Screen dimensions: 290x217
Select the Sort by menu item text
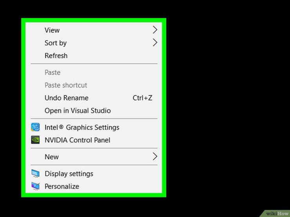(x=56, y=43)
